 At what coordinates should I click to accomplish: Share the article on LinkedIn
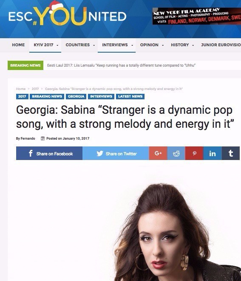pos(213,153)
